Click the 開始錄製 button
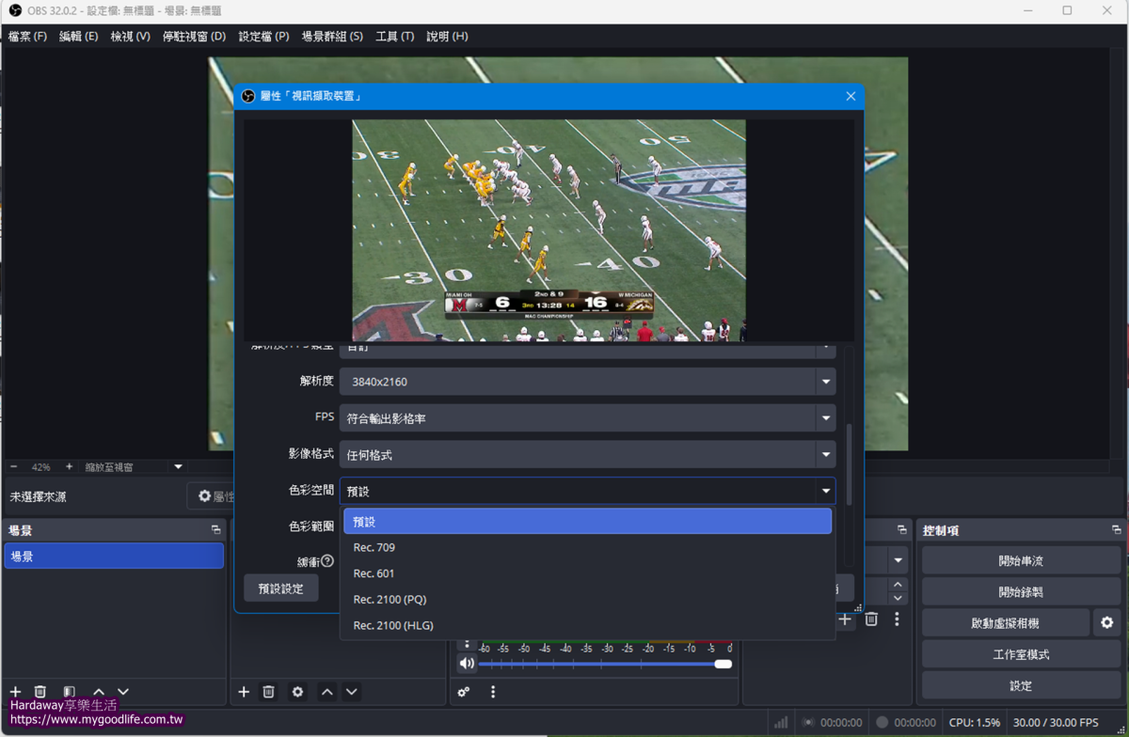The image size is (1129, 737). pyautogui.click(x=1021, y=592)
